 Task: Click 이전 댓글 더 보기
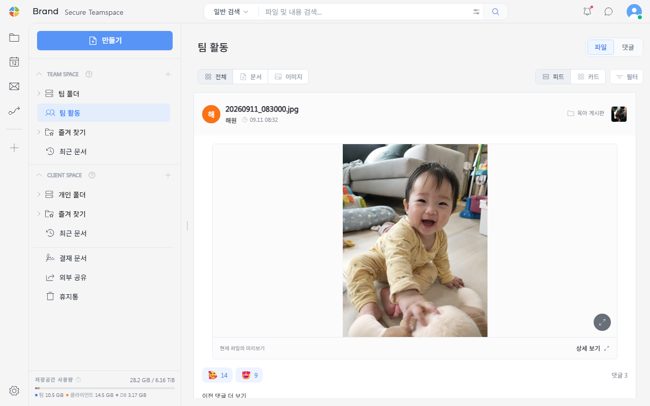pyautogui.click(x=224, y=395)
